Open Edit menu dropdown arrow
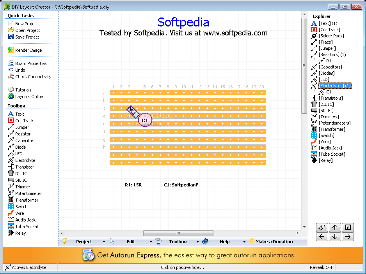Image resolution: width=366 pixels, height=274 pixels. (x=151, y=242)
